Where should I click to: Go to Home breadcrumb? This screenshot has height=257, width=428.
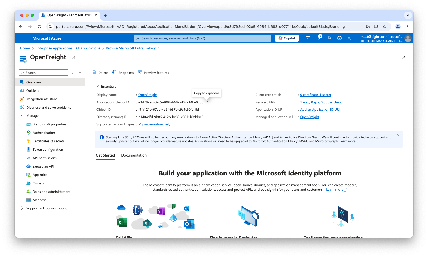[25, 48]
